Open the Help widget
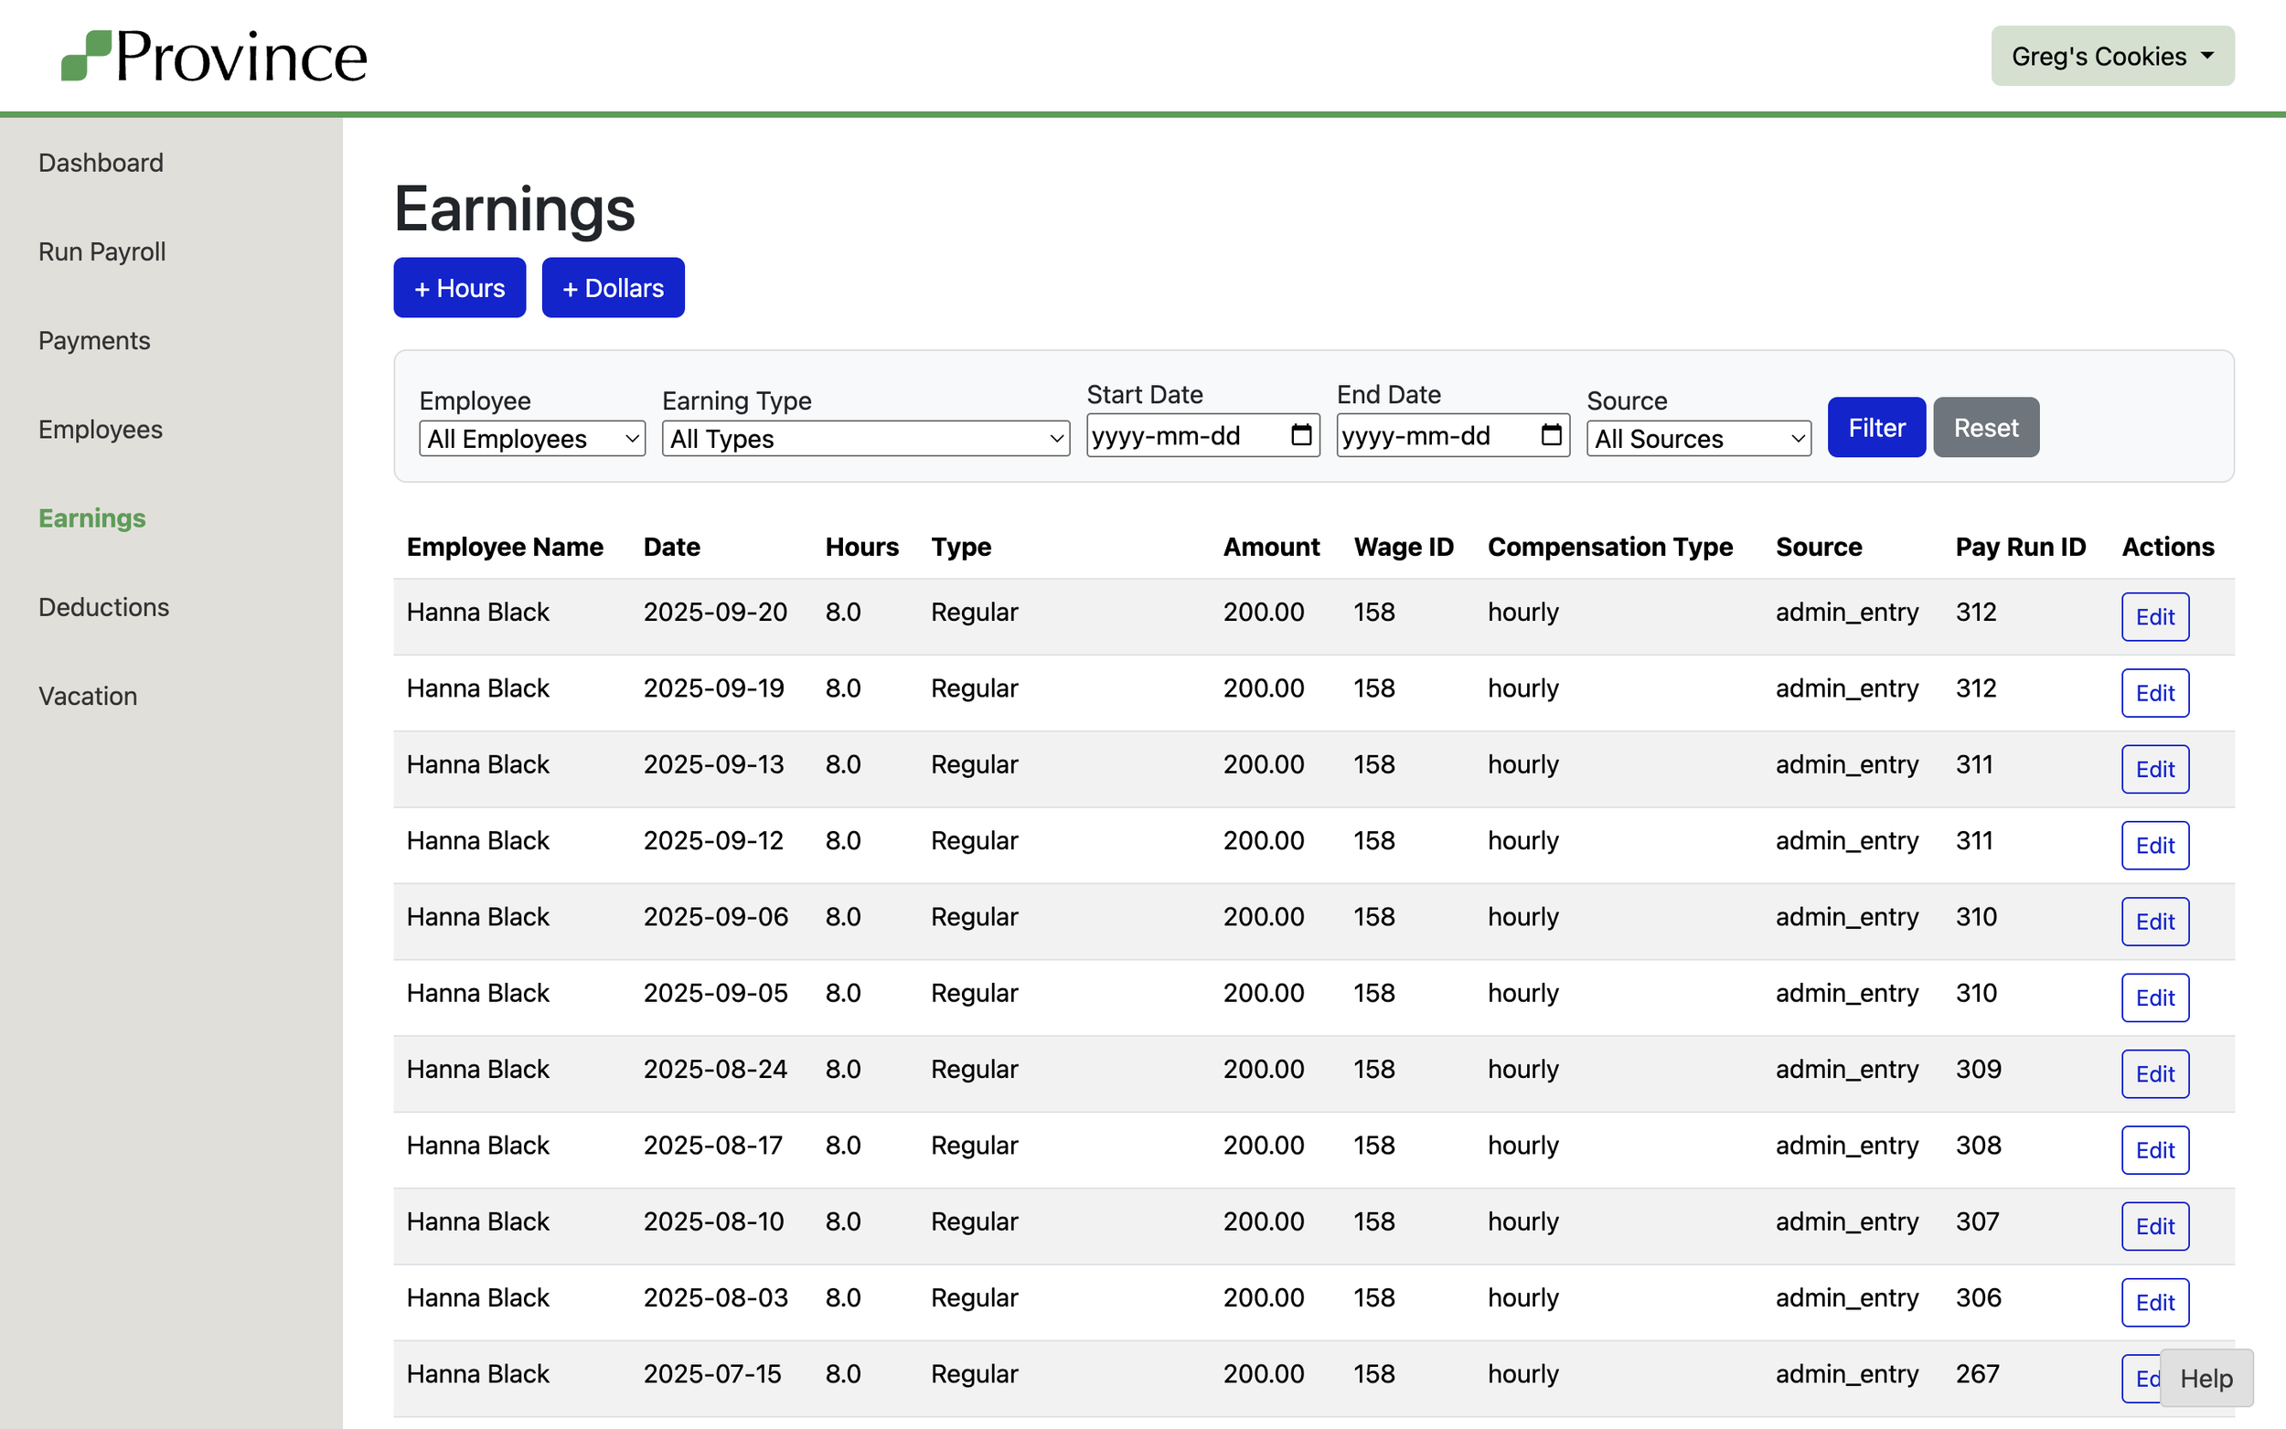 (2205, 1378)
